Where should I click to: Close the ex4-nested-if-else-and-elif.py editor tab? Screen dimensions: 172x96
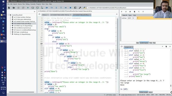(x=90, y=15)
